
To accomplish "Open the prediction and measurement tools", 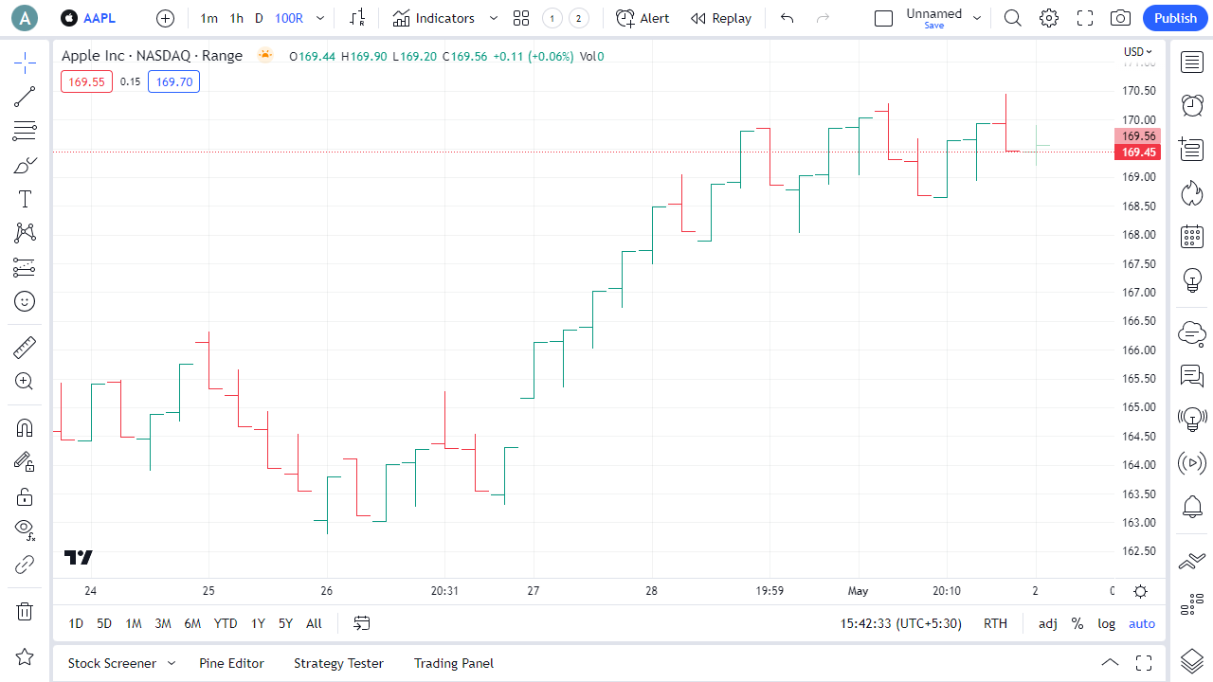I will tap(25, 267).
